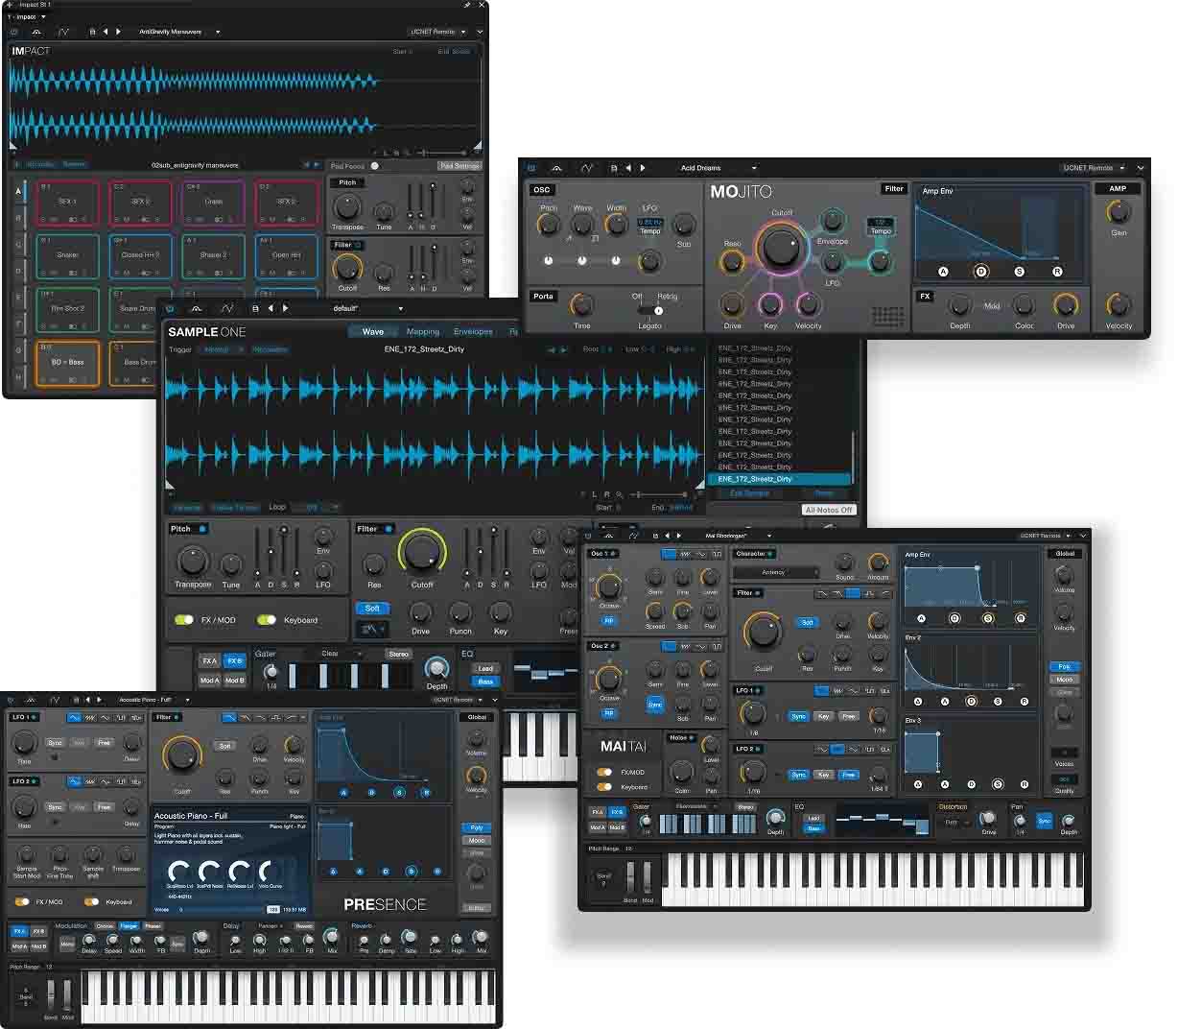Click the Mai Tai filter Cutoff knob
Screen dimensions: 1178x1029
[x=763, y=632]
